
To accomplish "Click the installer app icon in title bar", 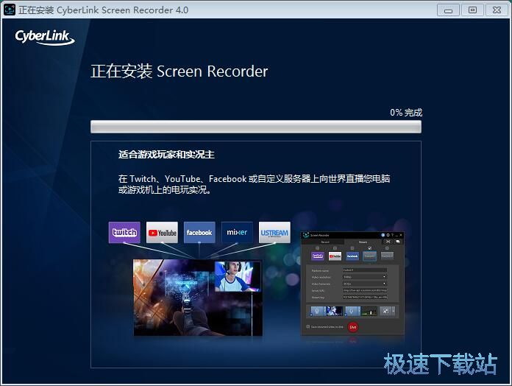I will (x=9, y=10).
